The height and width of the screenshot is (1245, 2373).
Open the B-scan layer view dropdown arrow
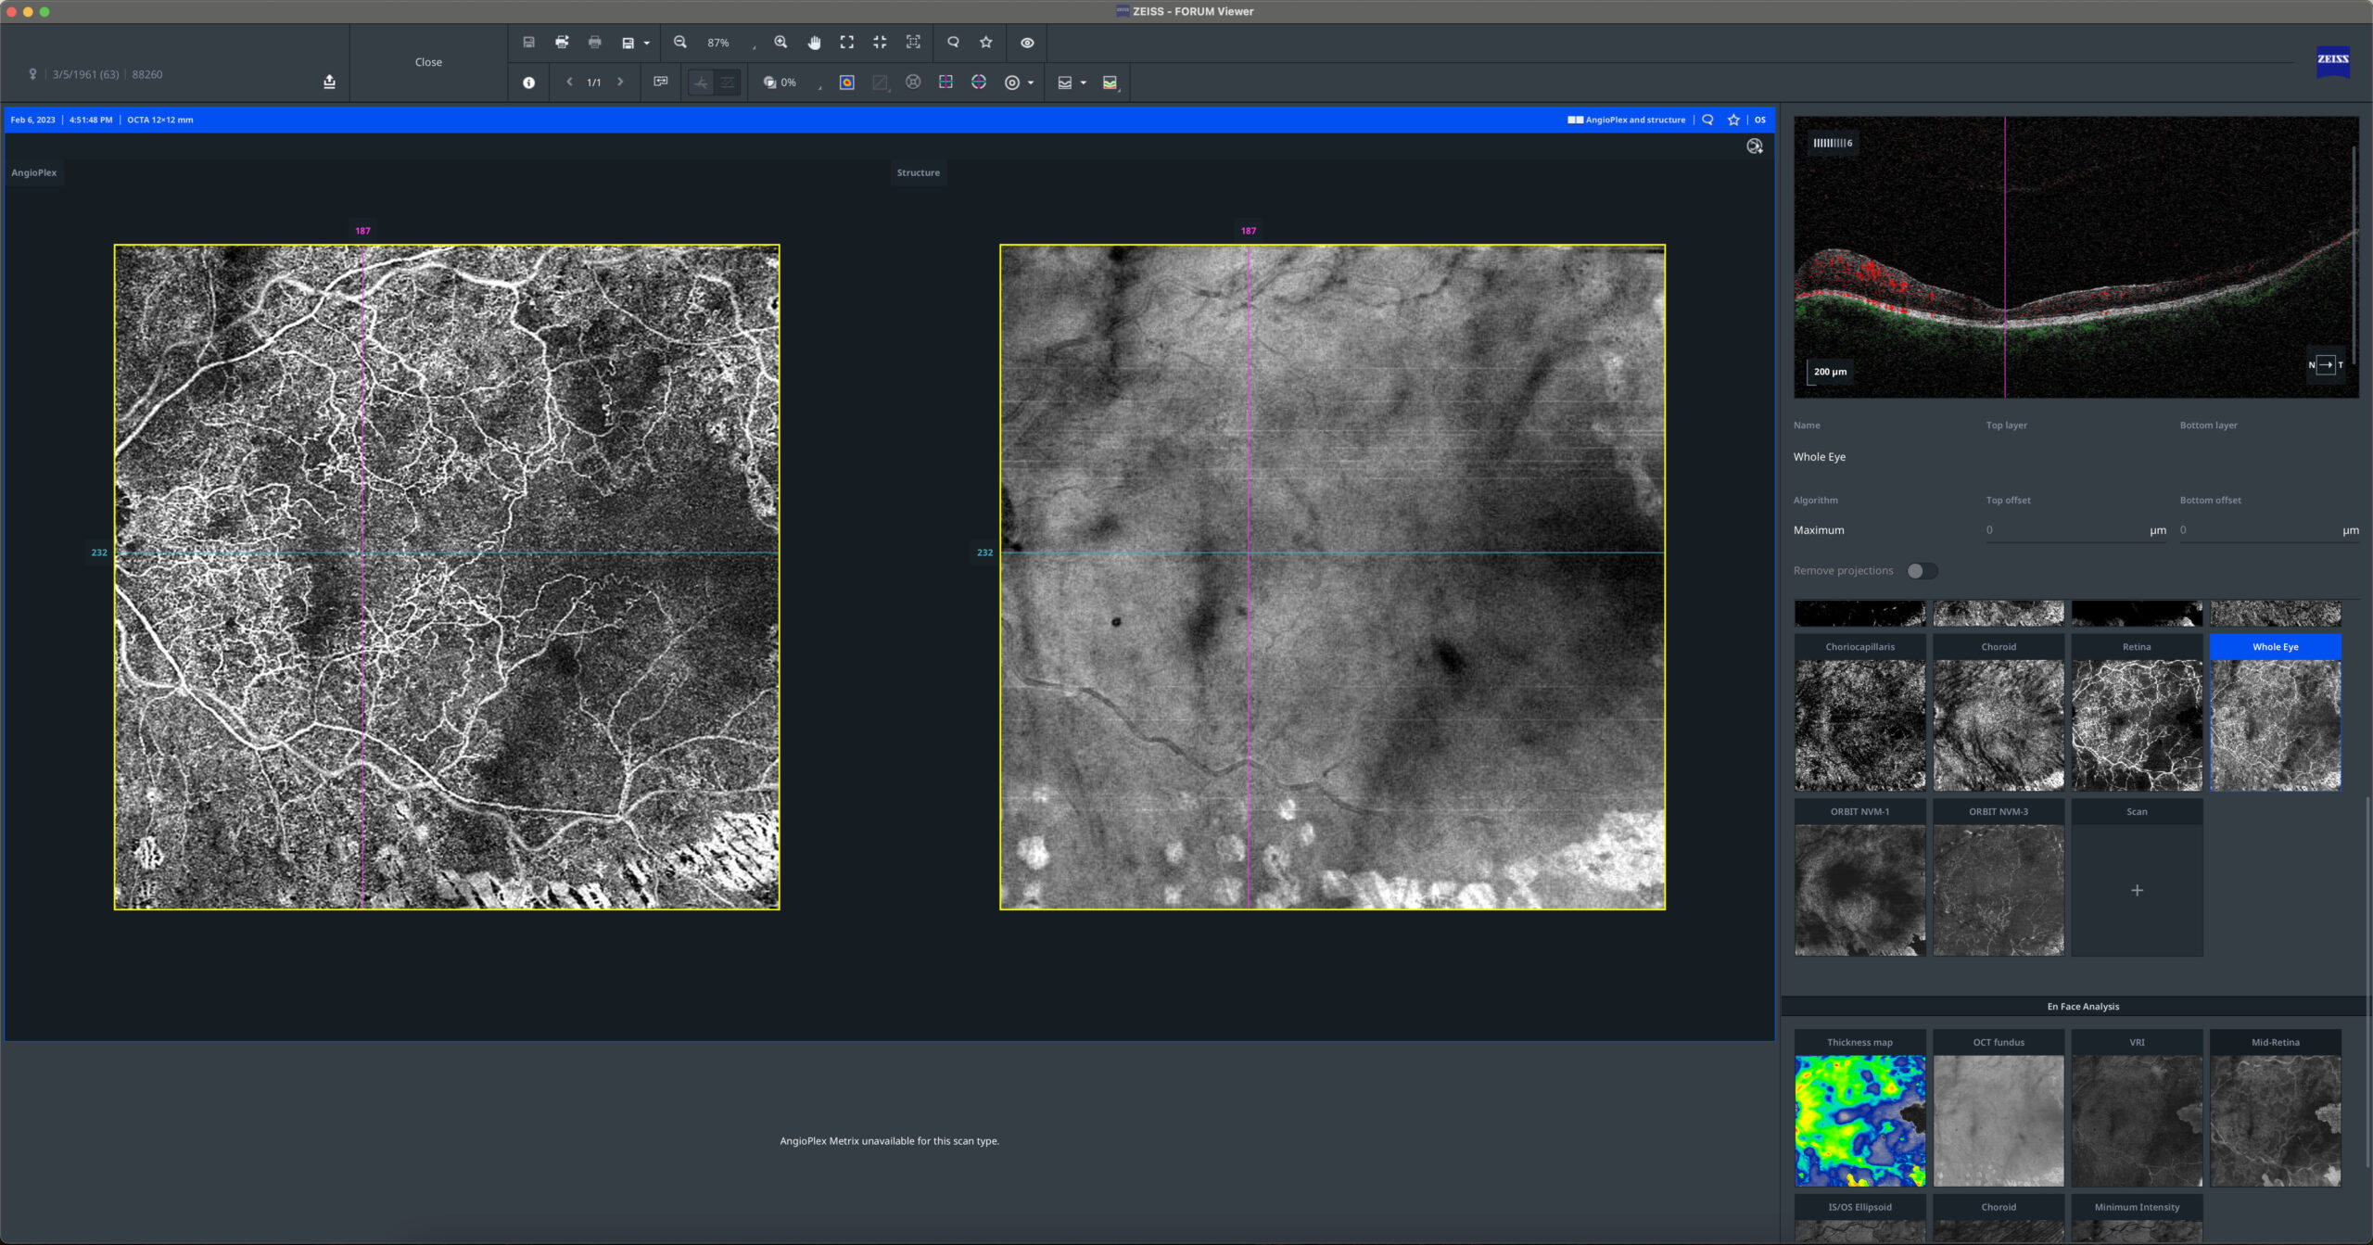click(1084, 83)
